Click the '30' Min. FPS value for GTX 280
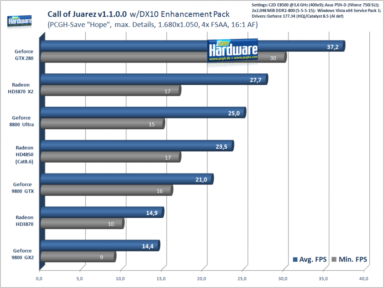Image resolution: width=384 pixels, height=288 pixels. click(273, 58)
